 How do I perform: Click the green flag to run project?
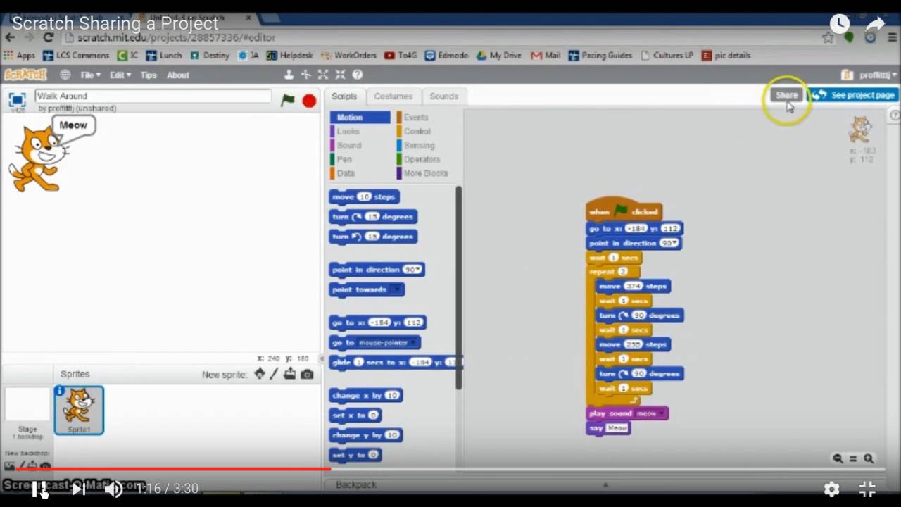tap(288, 100)
